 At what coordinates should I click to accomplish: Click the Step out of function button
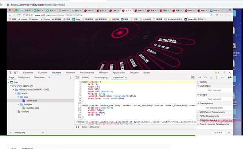pos(217,77)
